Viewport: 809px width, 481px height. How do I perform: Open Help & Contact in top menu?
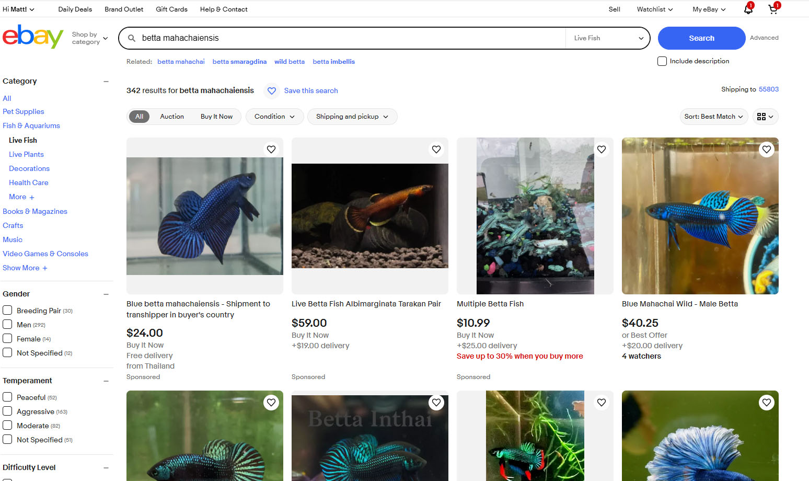224,9
